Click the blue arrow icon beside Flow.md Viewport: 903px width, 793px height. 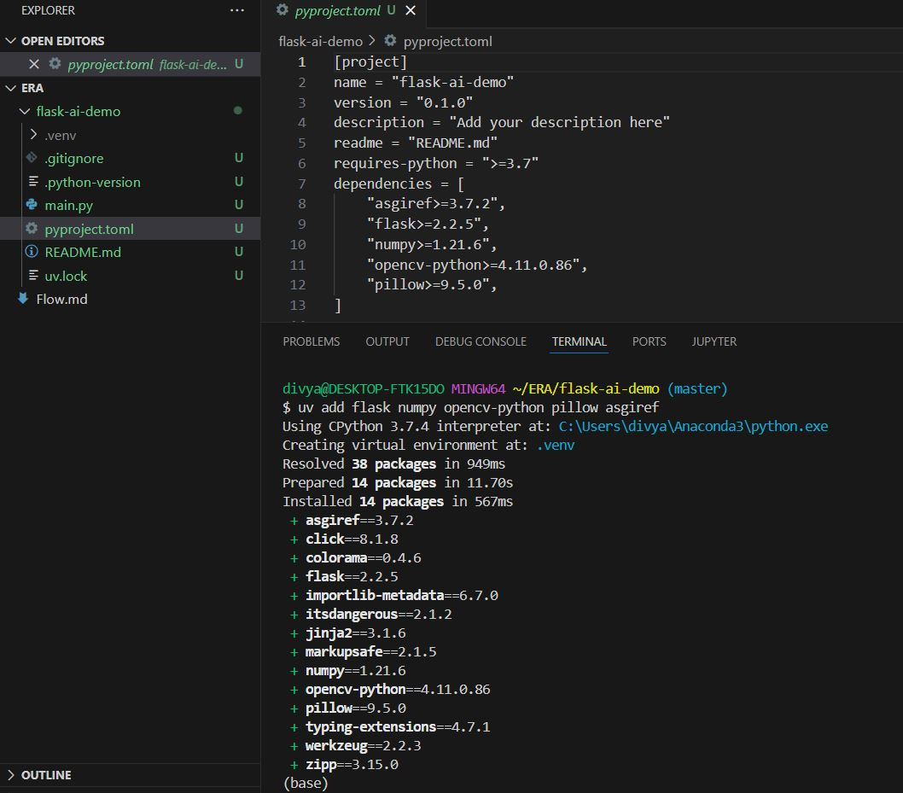coord(23,299)
